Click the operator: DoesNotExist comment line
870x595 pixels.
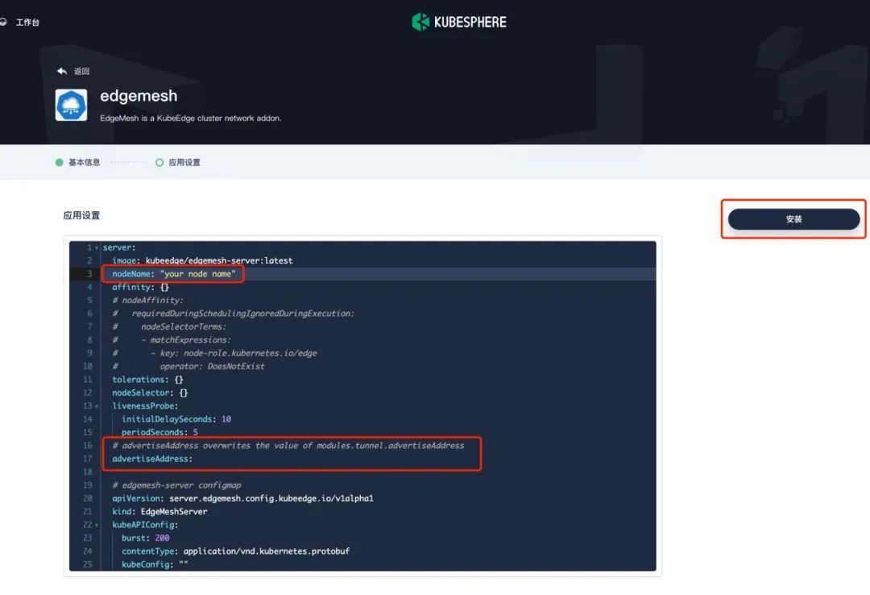click(212, 366)
